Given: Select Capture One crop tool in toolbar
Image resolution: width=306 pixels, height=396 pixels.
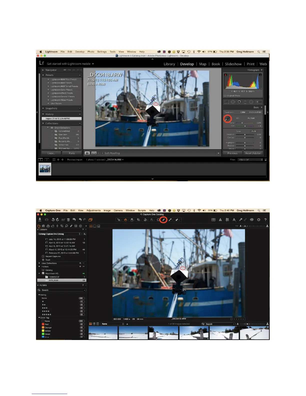Looking at the screenshot, I should click(138, 220).
